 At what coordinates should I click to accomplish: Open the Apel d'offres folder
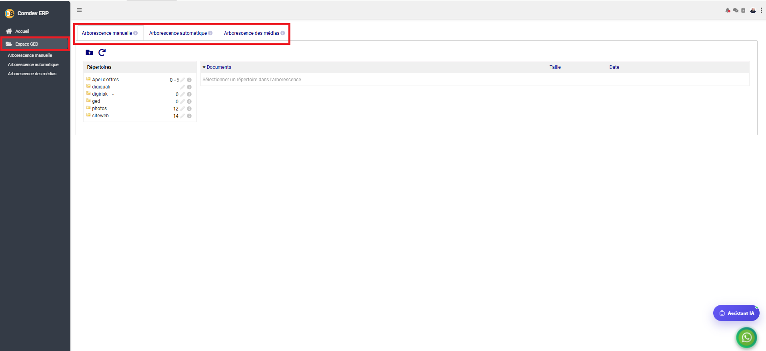pyautogui.click(x=105, y=80)
